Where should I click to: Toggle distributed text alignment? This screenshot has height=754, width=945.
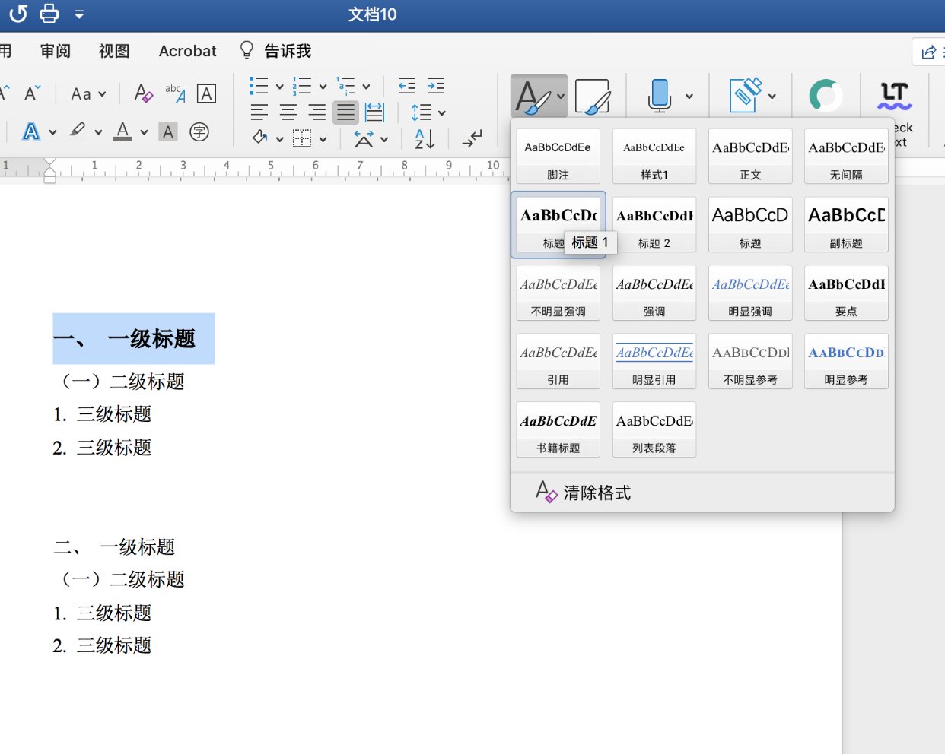coord(374,112)
